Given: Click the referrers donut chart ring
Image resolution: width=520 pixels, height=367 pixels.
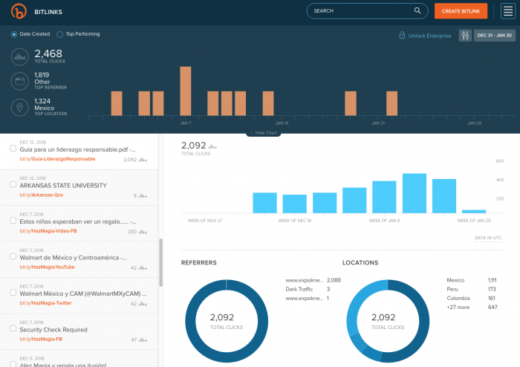Looking at the screenshot, I should [190, 321].
